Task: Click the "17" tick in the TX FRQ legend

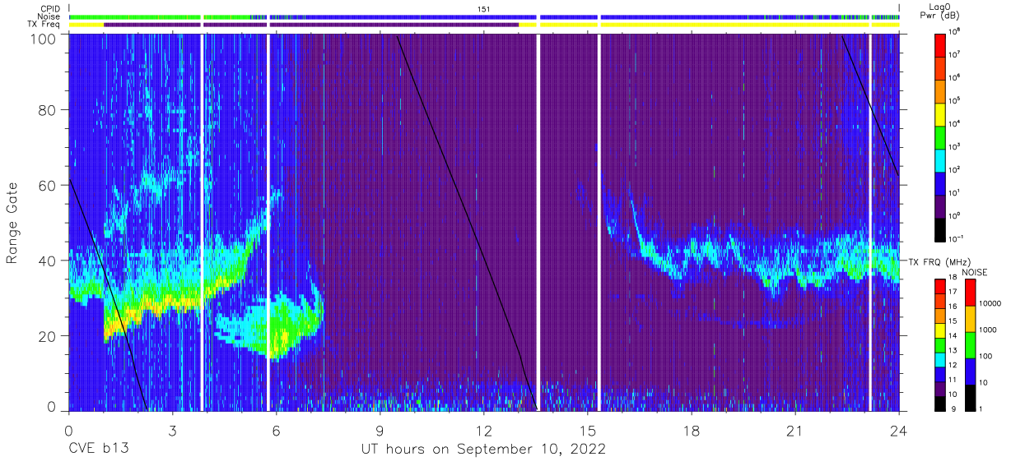Action: point(953,292)
